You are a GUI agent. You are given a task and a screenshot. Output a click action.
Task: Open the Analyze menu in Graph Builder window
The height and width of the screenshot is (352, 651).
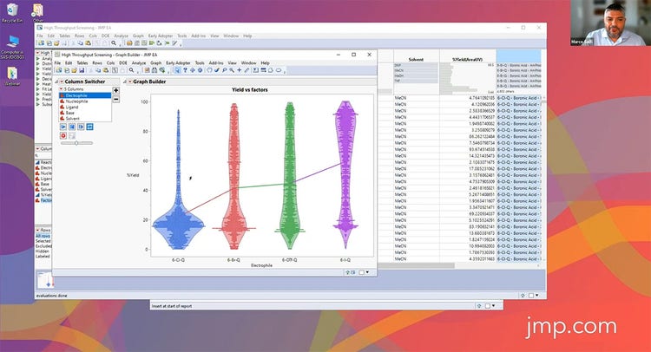pyautogui.click(x=139, y=63)
